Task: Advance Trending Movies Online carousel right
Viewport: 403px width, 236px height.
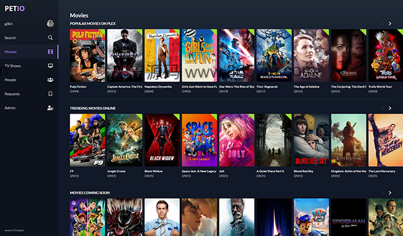Action: (x=390, y=108)
